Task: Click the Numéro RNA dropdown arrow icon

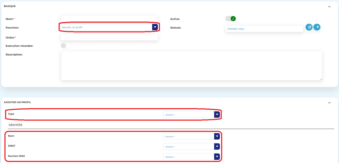Action: click(x=217, y=157)
